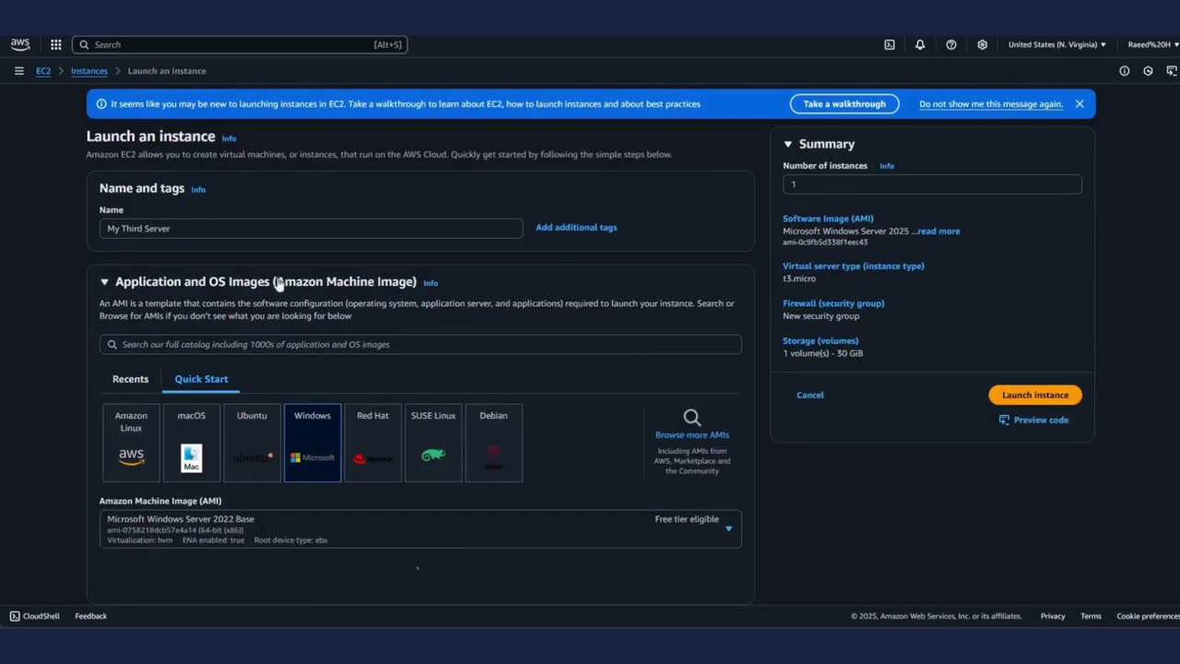The height and width of the screenshot is (664, 1180).
Task: Select the SUSE Linux AMI tile
Action: (x=433, y=443)
